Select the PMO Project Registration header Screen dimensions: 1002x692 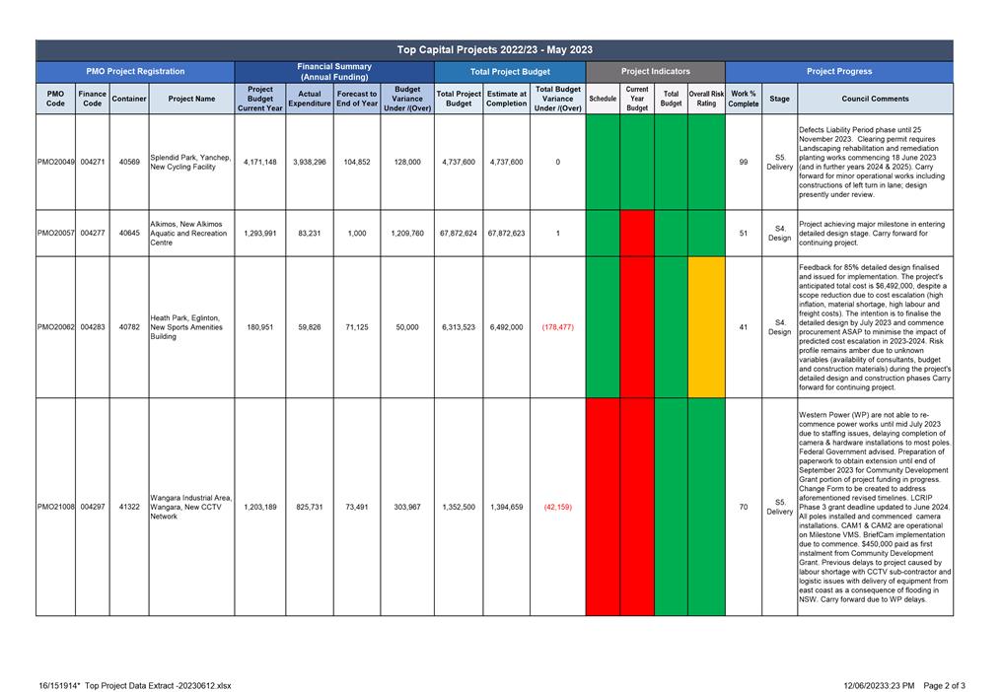coord(135,72)
